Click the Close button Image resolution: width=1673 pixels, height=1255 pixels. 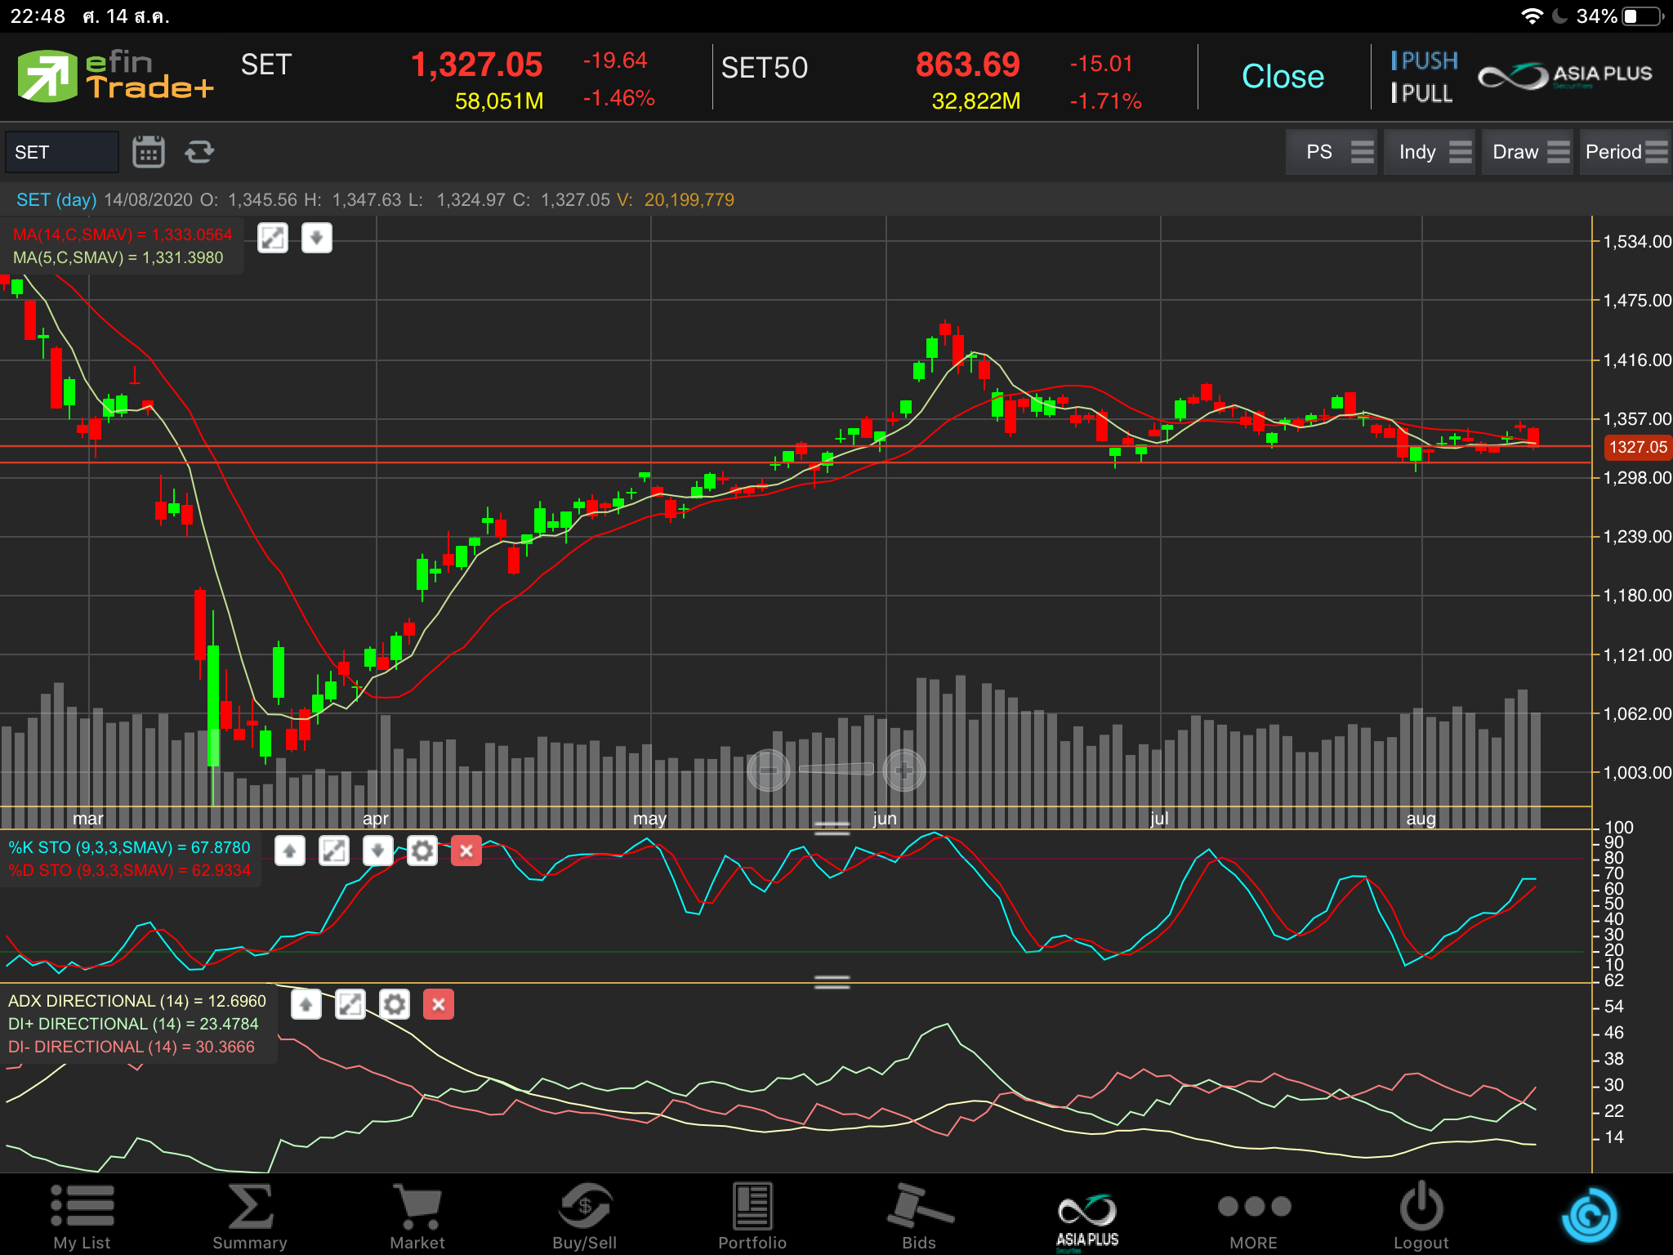(1283, 77)
